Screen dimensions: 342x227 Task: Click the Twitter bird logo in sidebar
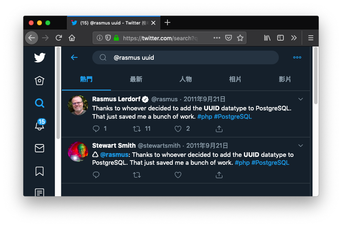[40, 58]
